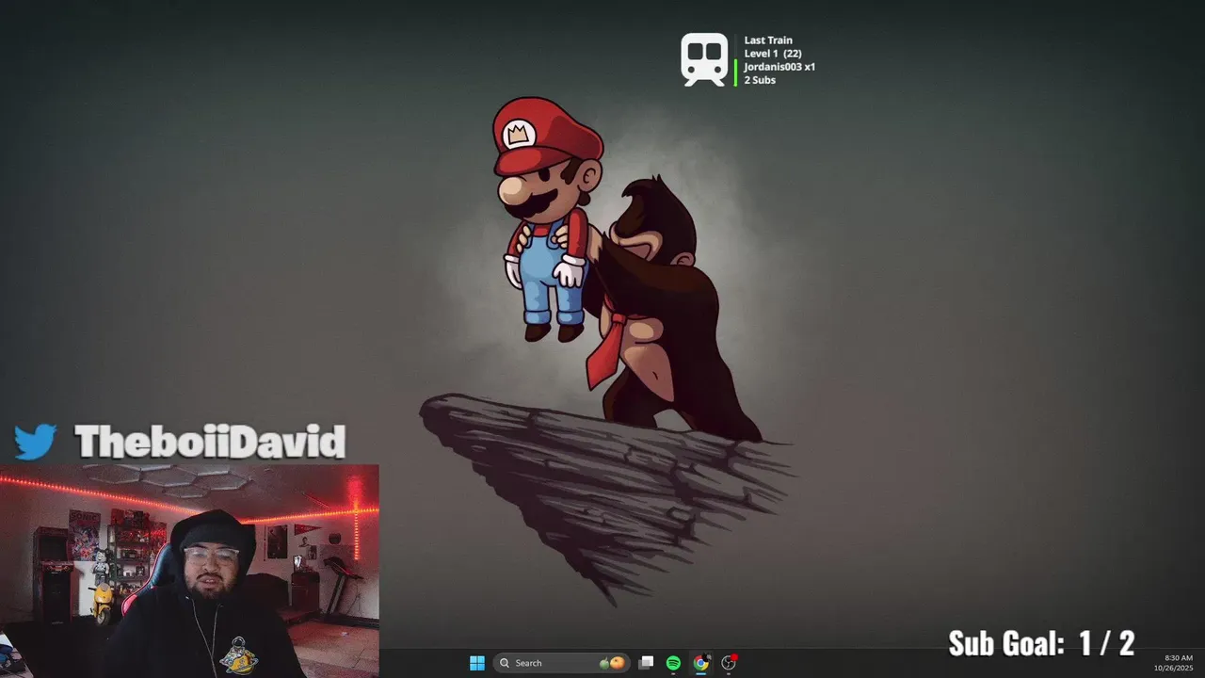The width and height of the screenshot is (1205, 678).
Task: Click the "Sub Goal: 1 / 2" text
Action: pyautogui.click(x=1041, y=643)
